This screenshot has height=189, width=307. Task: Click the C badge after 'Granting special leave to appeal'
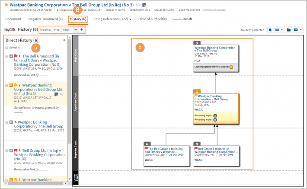pos(231,67)
